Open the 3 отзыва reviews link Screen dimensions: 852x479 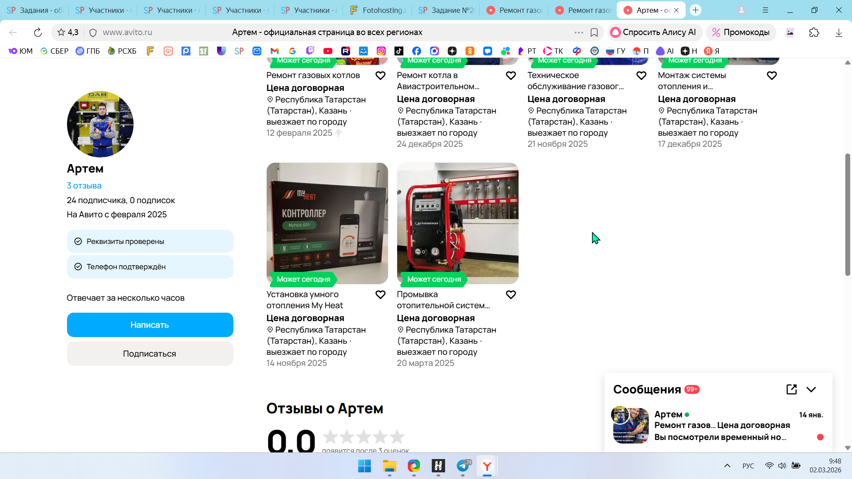point(84,186)
